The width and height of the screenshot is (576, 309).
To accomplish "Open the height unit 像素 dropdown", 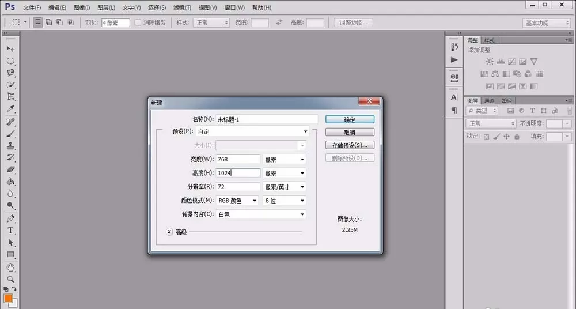I will (x=285, y=173).
